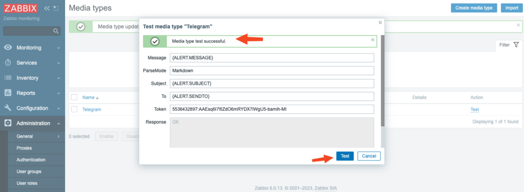
Task: Dismiss the Media type test successful message
Action: (373, 40)
